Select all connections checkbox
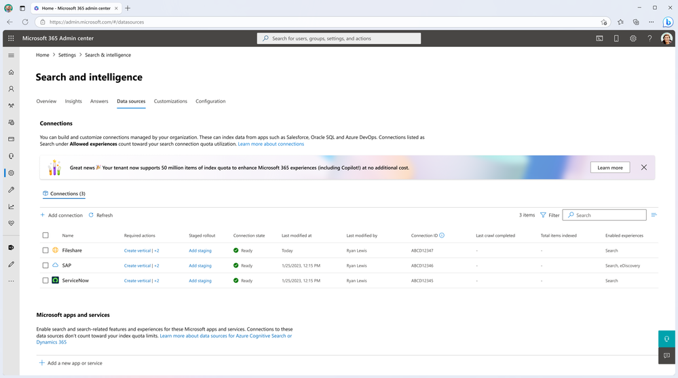The width and height of the screenshot is (678, 378). (45, 235)
